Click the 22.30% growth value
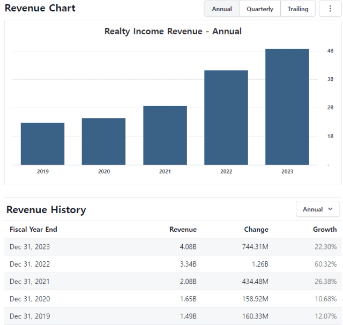343x325 pixels. pos(326,247)
